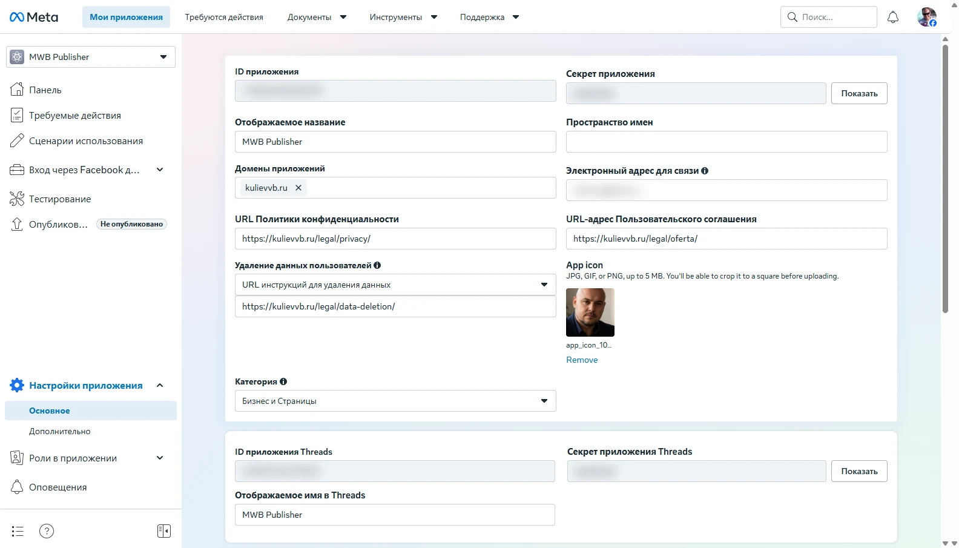Expand the Роли в приложении chevron
Viewport: 959px width, 548px height.
coord(160,458)
